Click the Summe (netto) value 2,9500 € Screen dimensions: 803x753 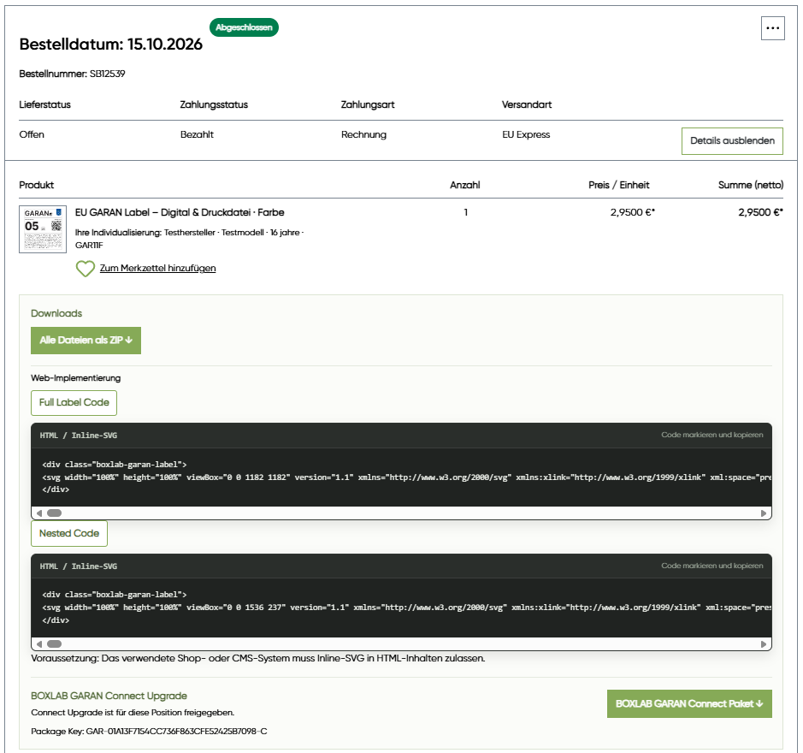(760, 212)
